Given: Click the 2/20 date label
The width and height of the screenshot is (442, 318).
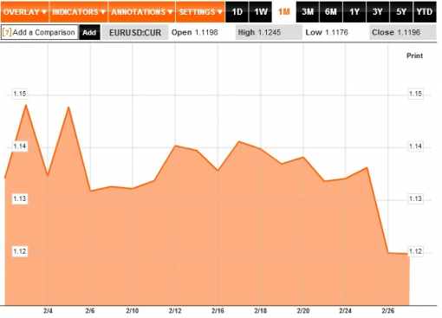Looking at the screenshot, I should click(303, 311).
